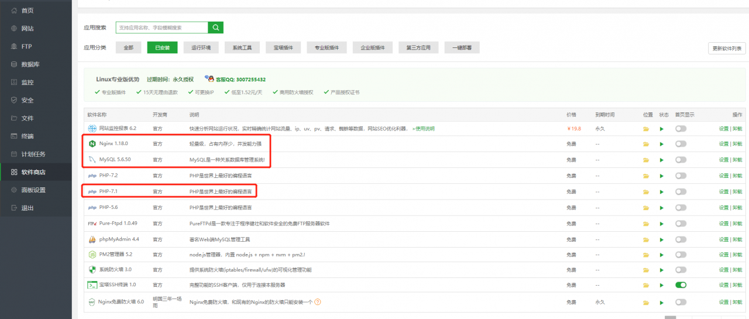The image size is (749, 319).
Task: Open folder location for MySQL 5.6.50
Action: tap(647, 160)
